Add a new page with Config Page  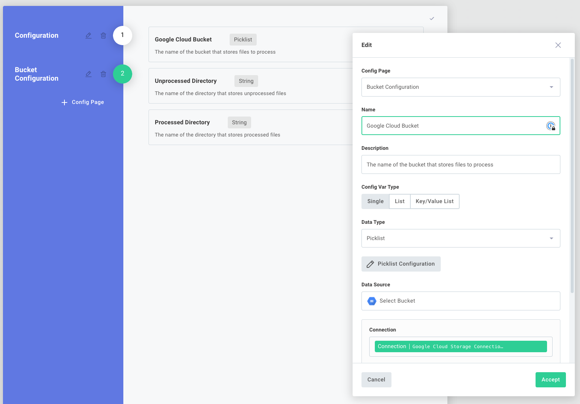click(83, 102)
